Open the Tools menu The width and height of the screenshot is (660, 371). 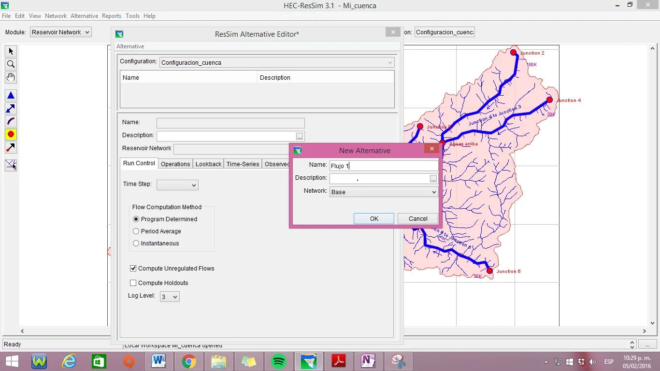[132, 16]
